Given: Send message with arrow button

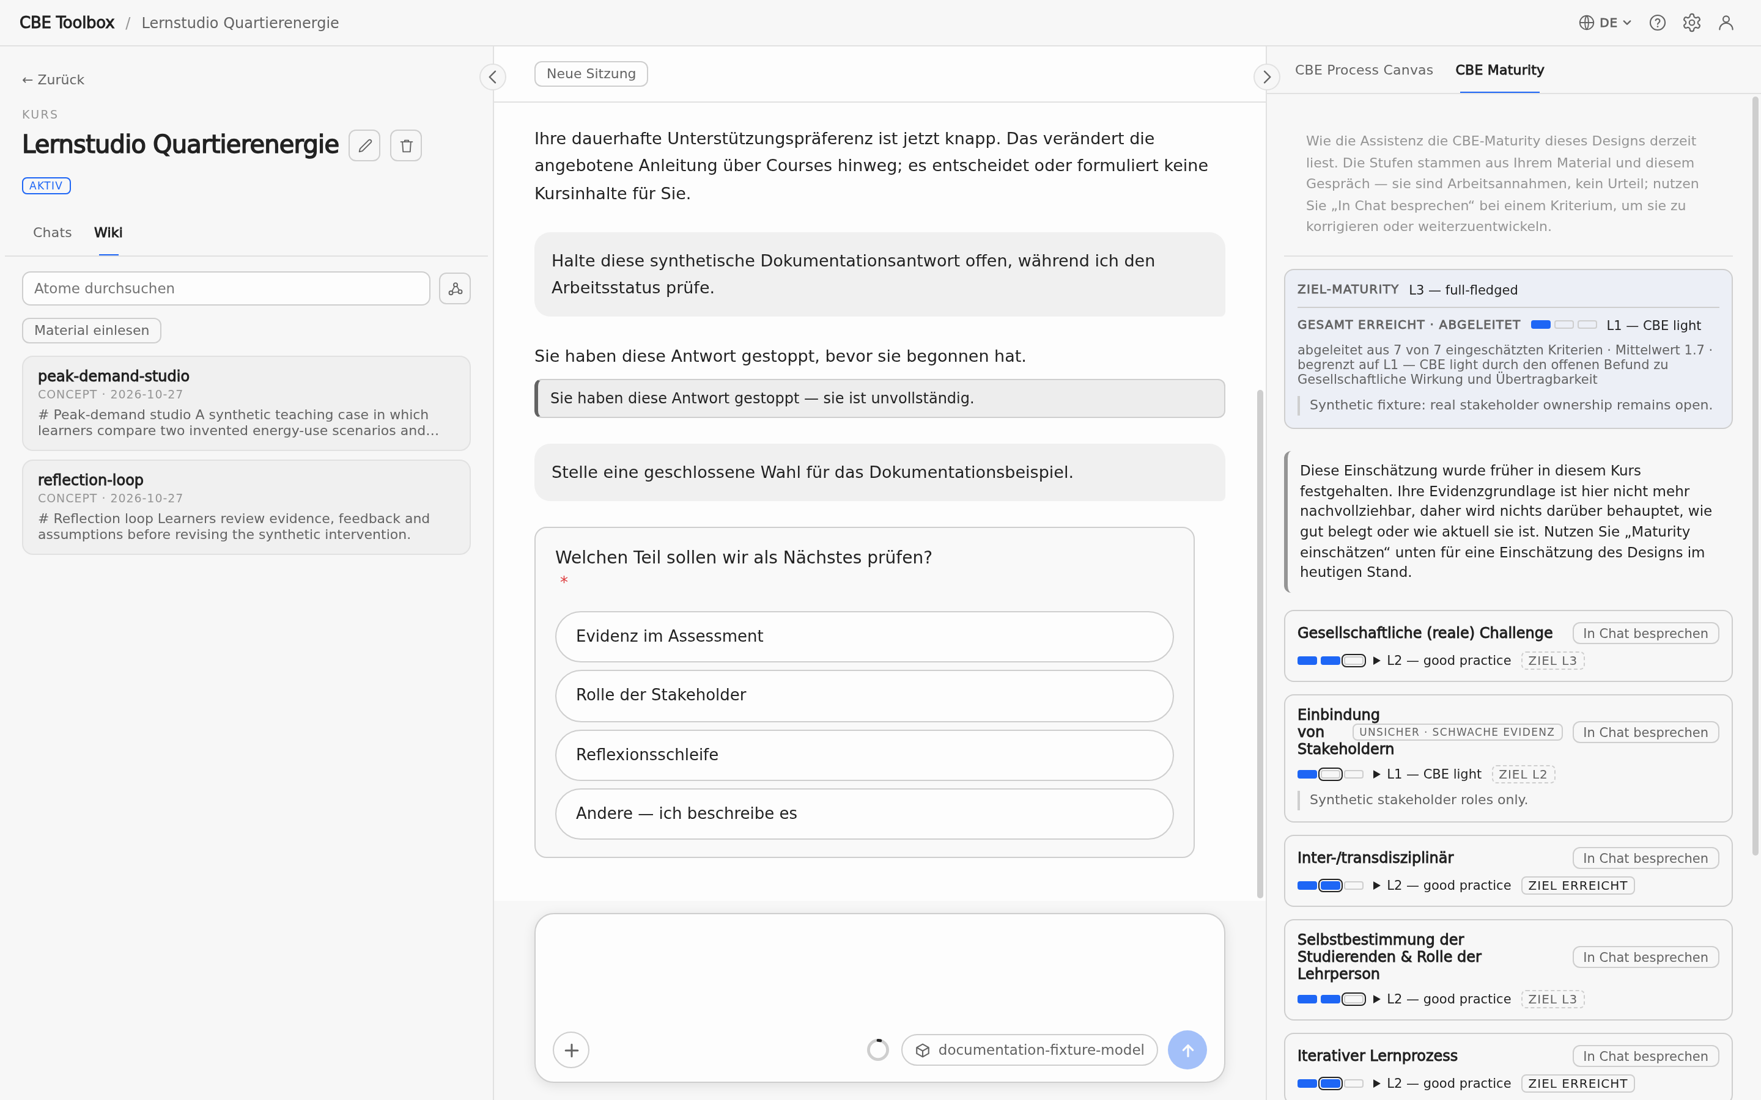Looking at the screenshot, I should click(x=1187, y=1050).
